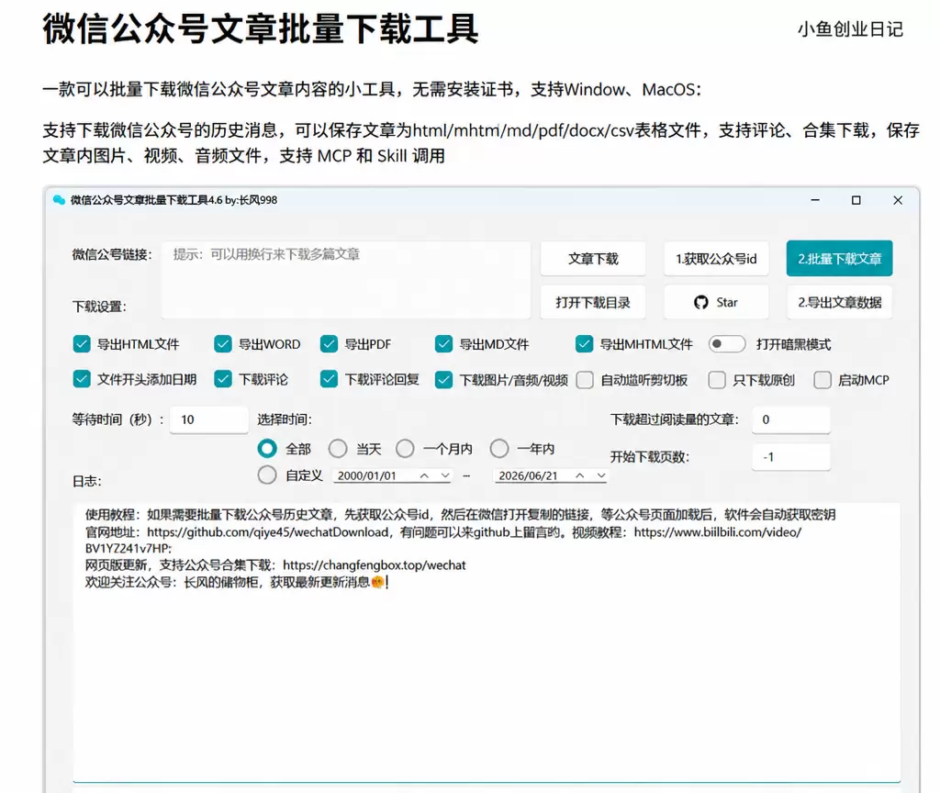
Task: Minimize the download tool window
Action: 815,200
